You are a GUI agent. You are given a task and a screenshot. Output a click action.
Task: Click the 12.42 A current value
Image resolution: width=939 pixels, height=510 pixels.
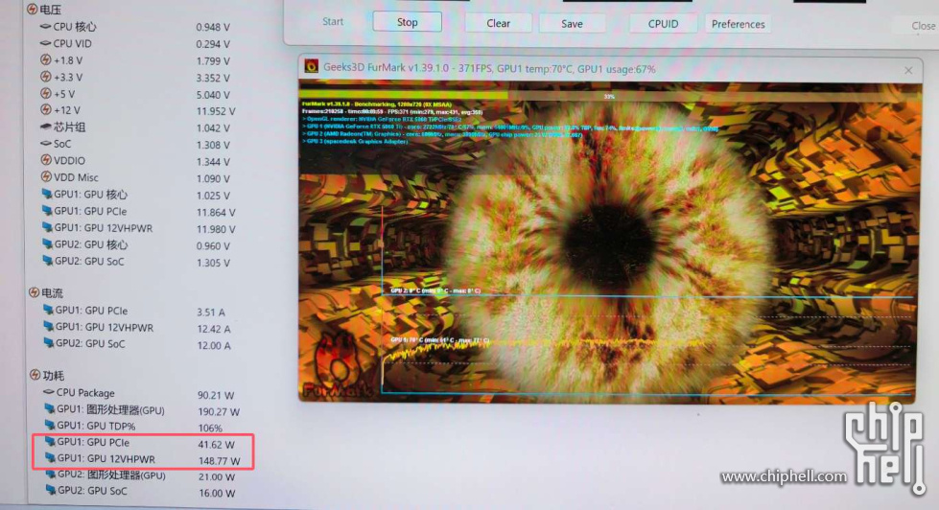(214, 329)
